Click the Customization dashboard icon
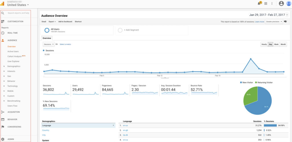Image resolution: width=292 pixels, height=142 pixels. (x=3, y=21)
